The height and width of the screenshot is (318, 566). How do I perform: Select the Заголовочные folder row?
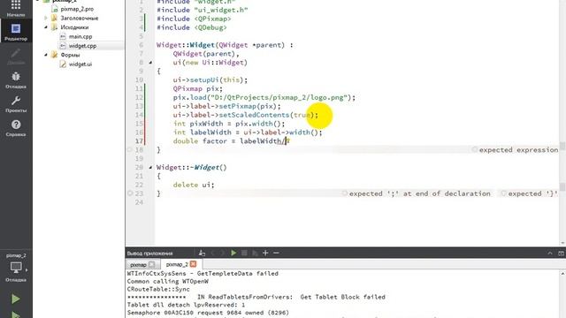coord(79,18)
